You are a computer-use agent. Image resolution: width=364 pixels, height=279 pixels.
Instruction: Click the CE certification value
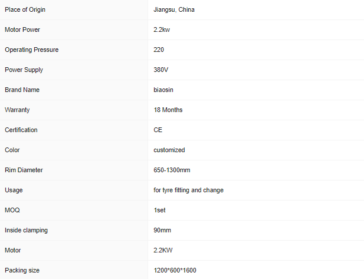(158, 130)
